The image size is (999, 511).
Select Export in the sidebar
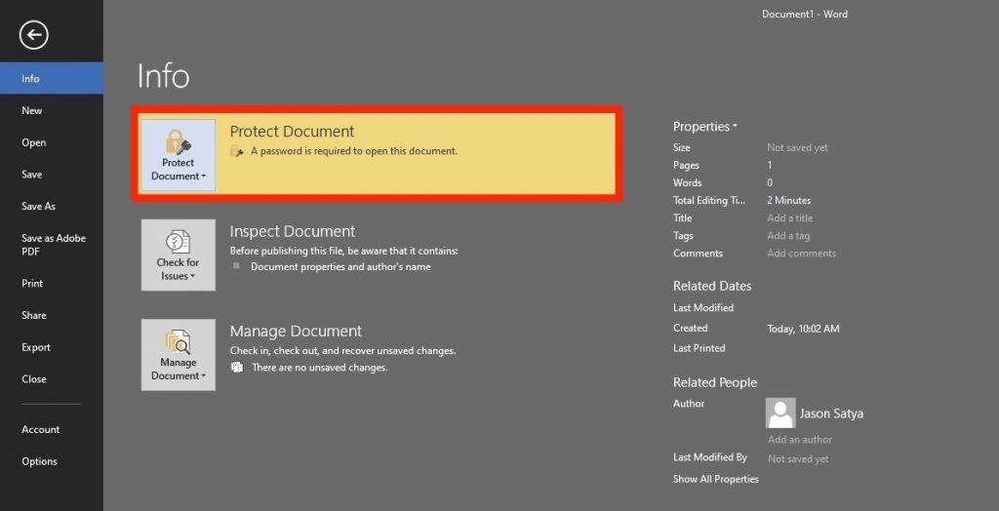[52, 346]
